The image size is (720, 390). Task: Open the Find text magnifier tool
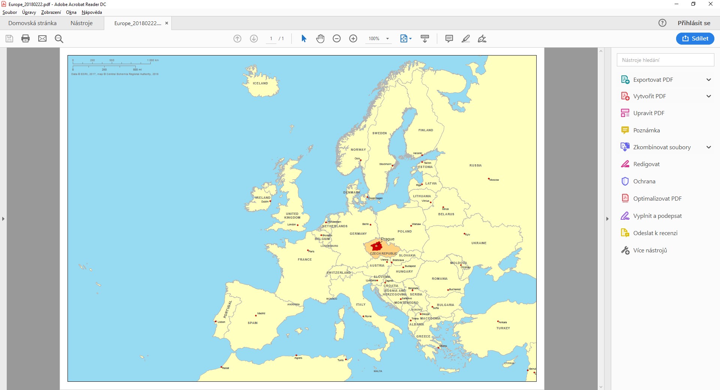click(59, 39)
